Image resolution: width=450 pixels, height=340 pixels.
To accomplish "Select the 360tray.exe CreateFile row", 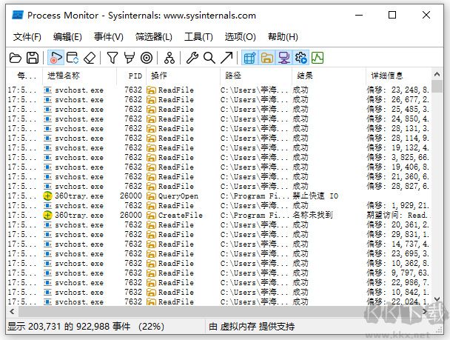I will (x=218, y=215).
